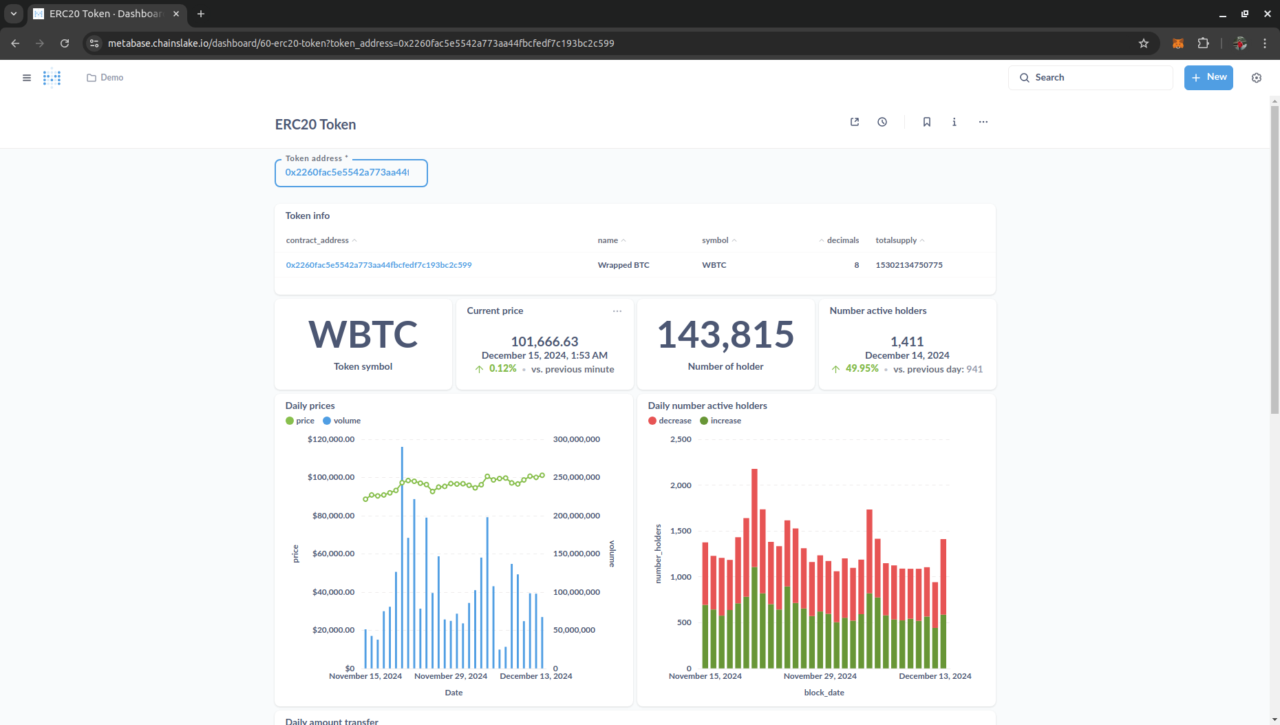Screen dimensions: 1280x725
Task: Click the browser back arrow
Action: click(x=15, y=43)
